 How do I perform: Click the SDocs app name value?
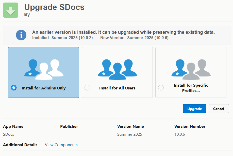(8, 134)
